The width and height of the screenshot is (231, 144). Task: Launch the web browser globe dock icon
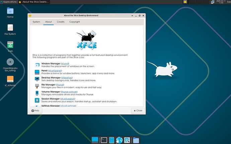point(119,140)
